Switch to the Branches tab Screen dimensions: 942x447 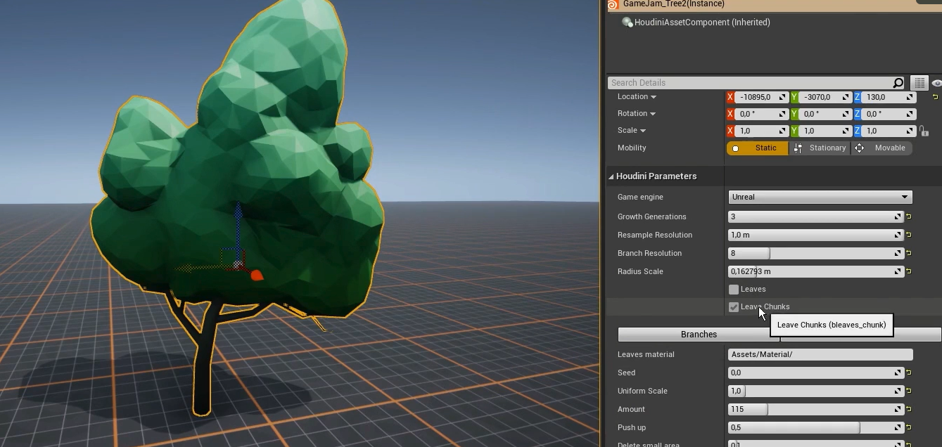click(x=699, y=335)
